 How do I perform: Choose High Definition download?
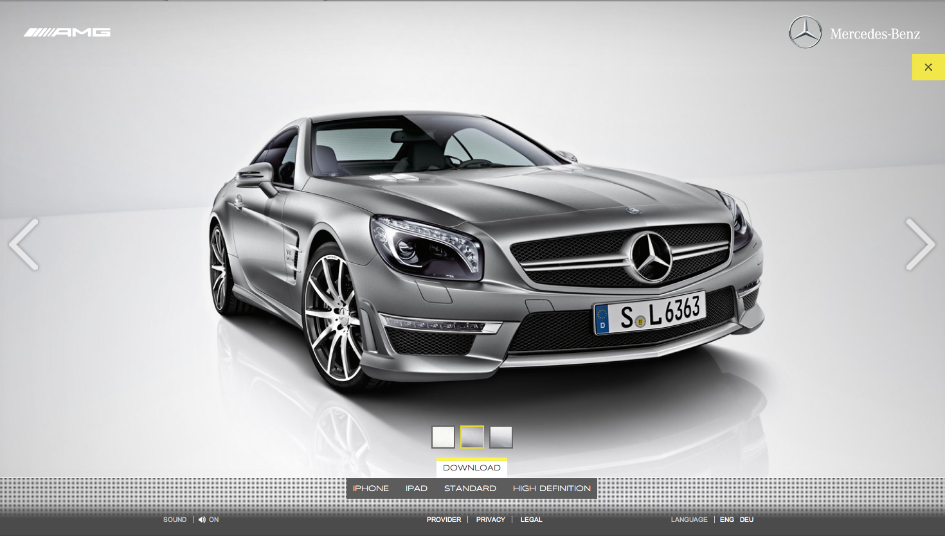[552, 488]
